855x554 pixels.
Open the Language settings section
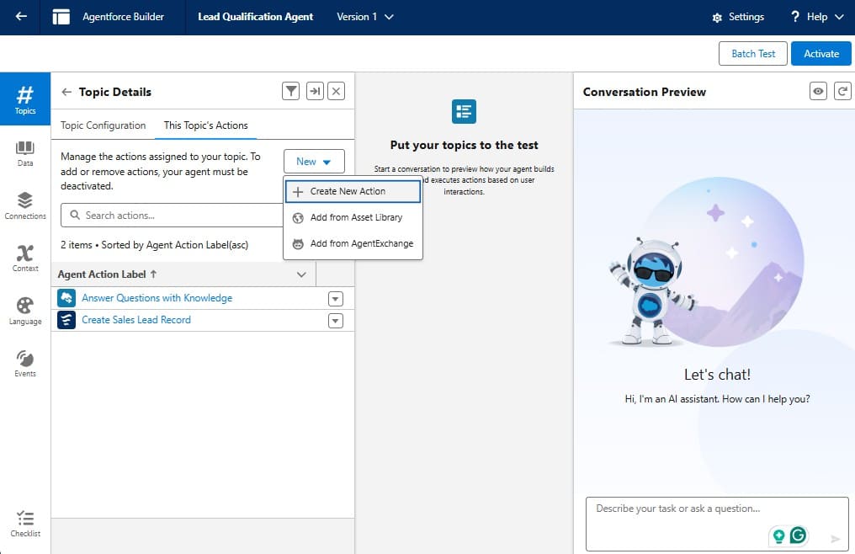pos(25,311)
